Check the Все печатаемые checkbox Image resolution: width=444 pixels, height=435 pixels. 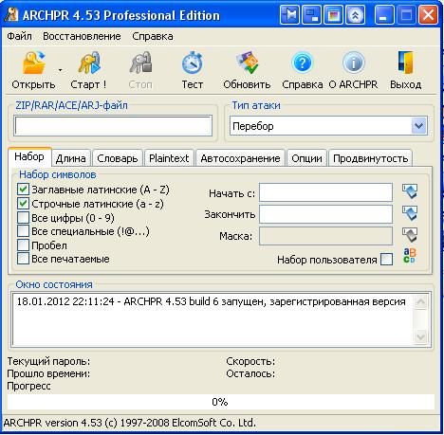tap(23, 259)
